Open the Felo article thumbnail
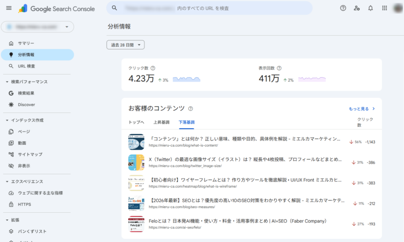Viewport: 404px width, 242px height. click(136, 224)
